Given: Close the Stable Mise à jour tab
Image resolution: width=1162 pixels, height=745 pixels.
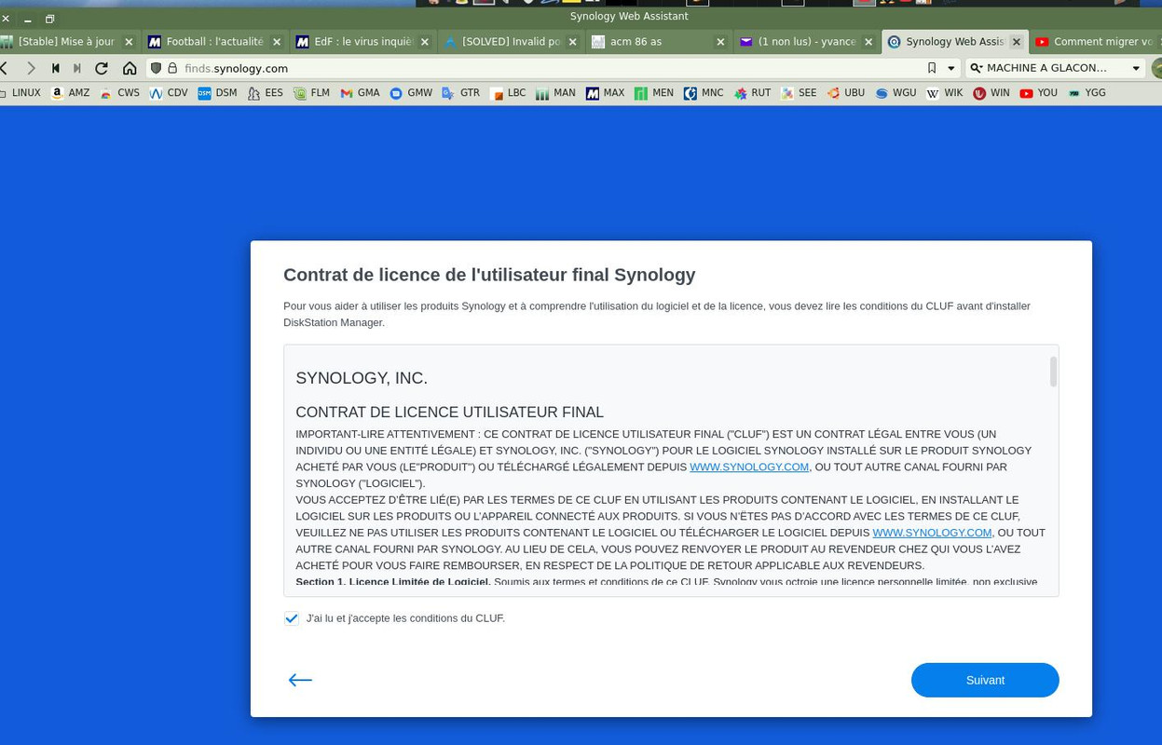Looking at the screenshot, I should point(129,42).
